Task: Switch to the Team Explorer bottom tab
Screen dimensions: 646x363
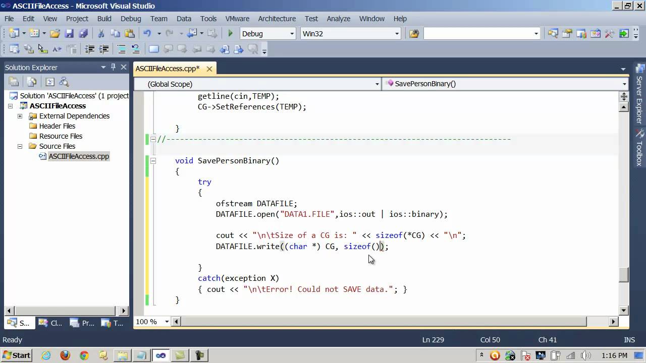Action: pyautogui.click(x=112, y=323)
